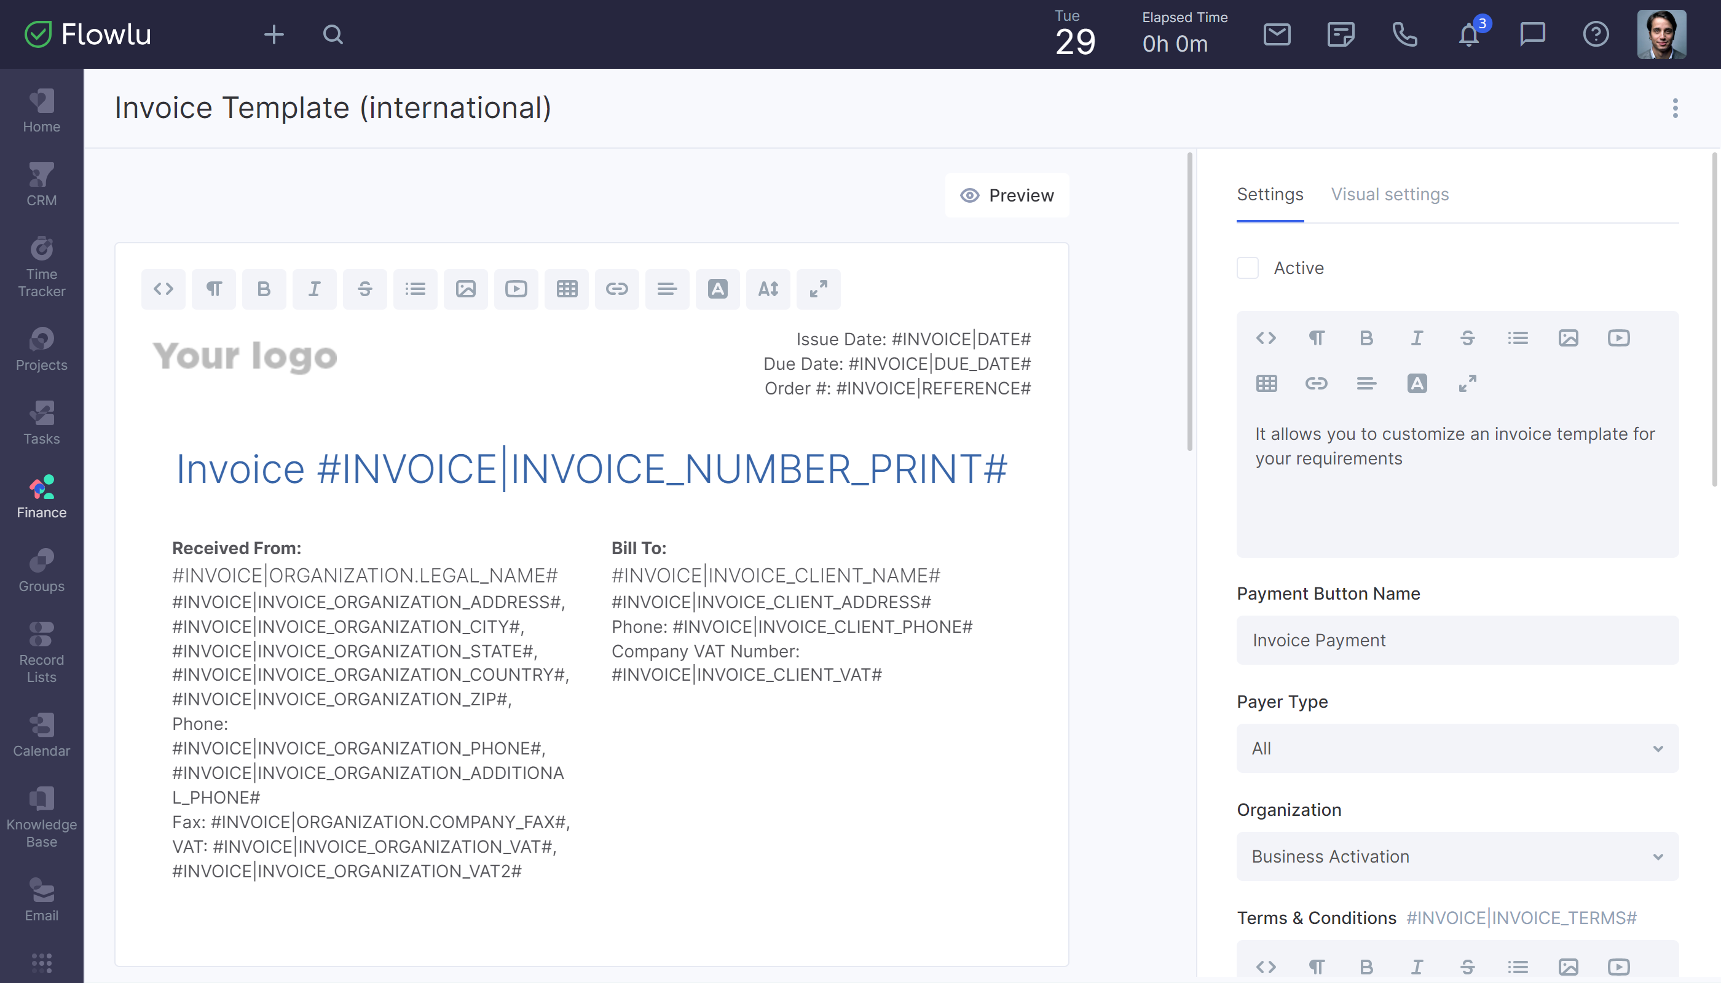Click the Invoice number heading text
1721x983 pixels.
592,469
